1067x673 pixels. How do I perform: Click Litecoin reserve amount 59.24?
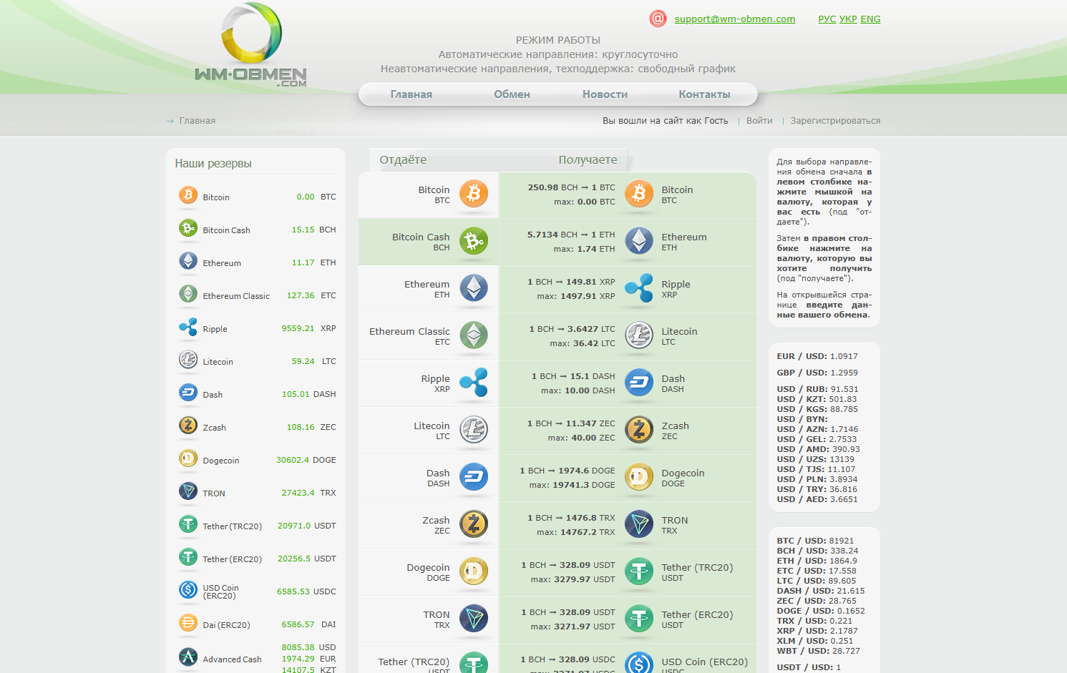(x=303, y=362)
